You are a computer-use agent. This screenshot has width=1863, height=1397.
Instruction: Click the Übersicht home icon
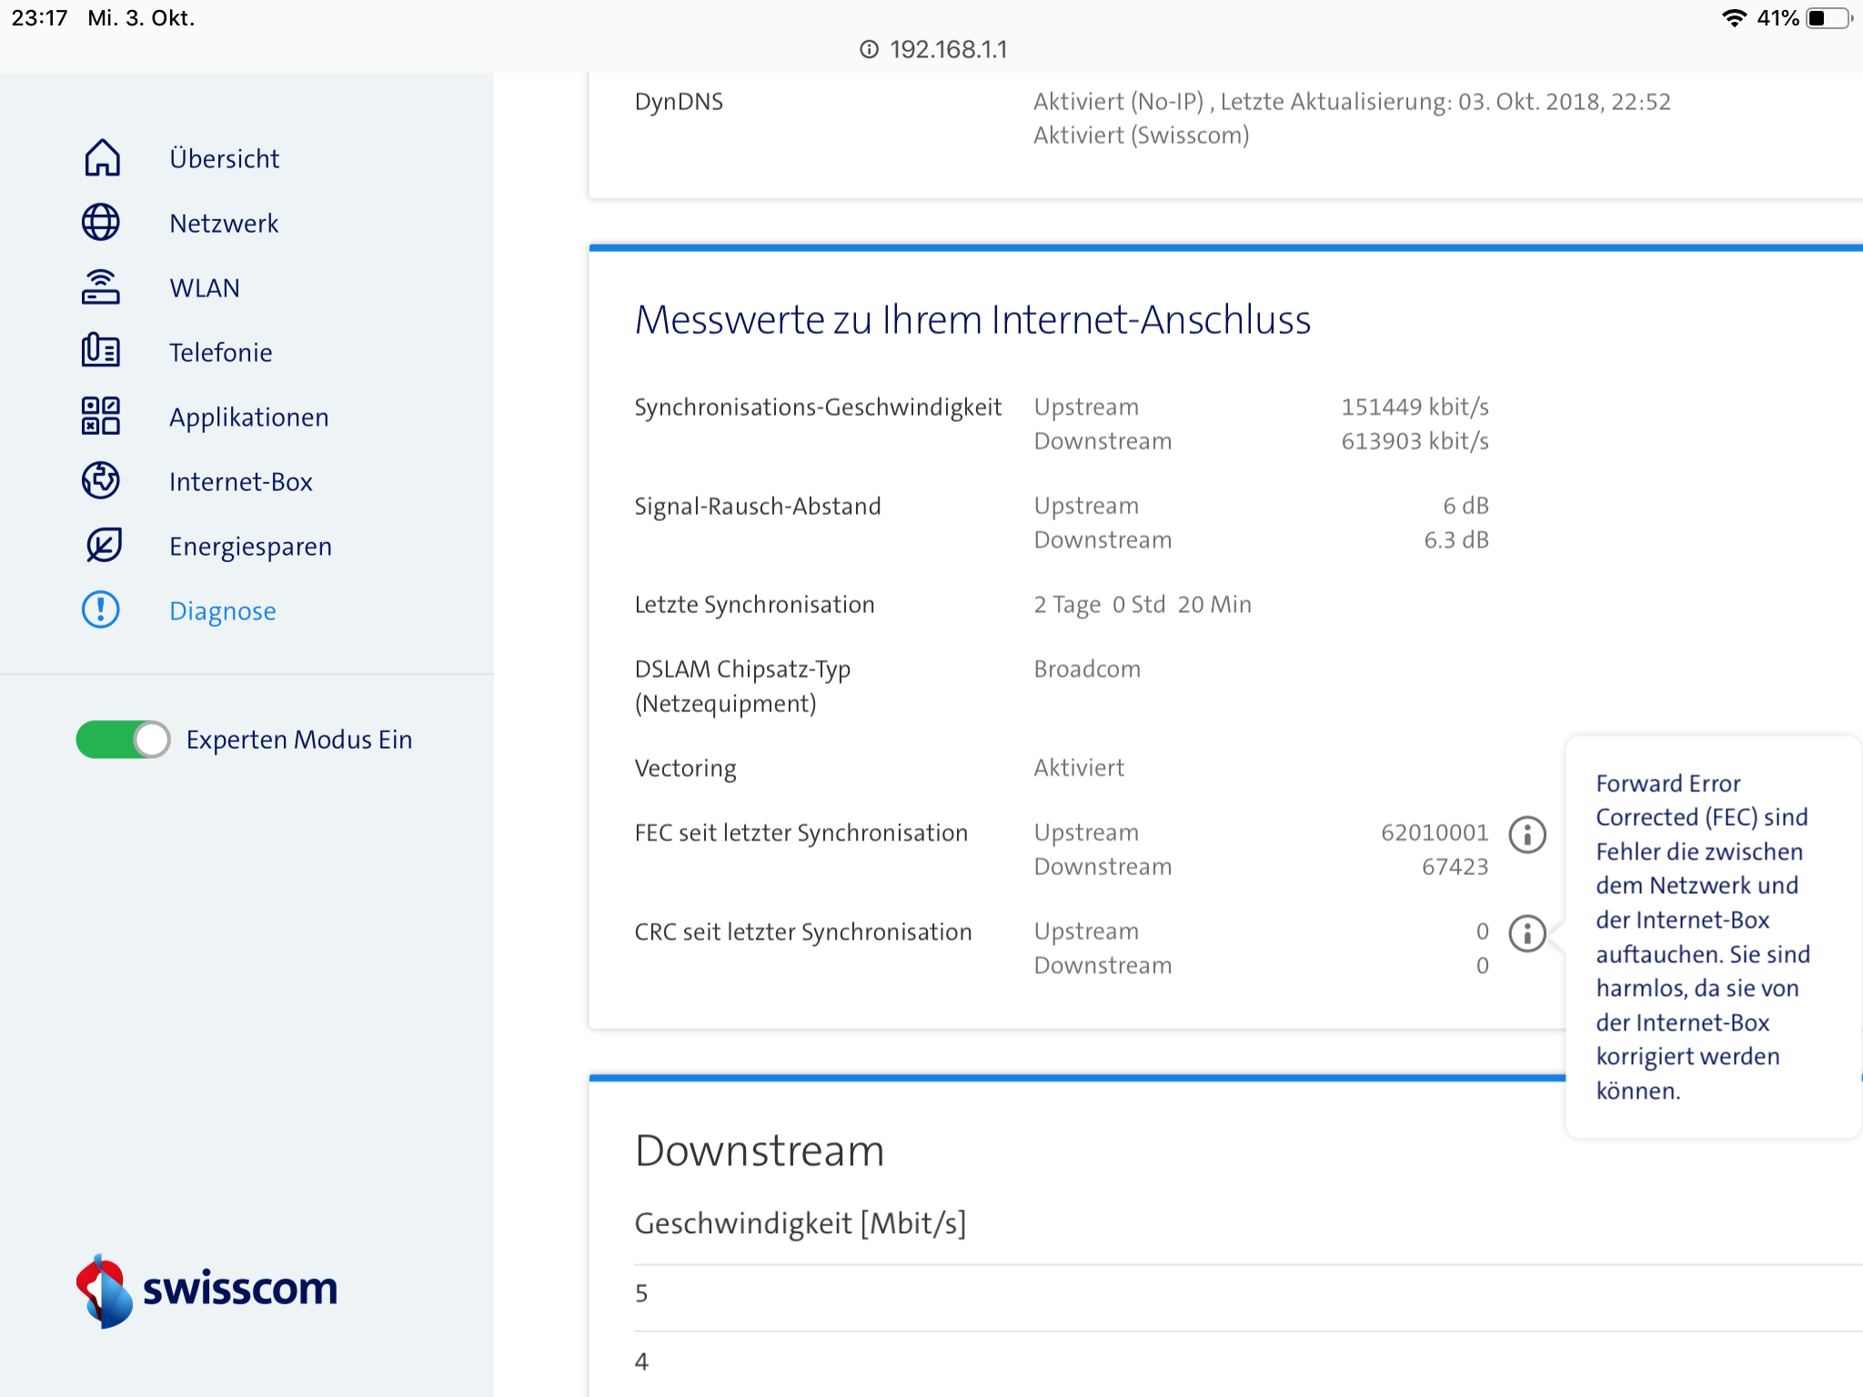(102, 158)
